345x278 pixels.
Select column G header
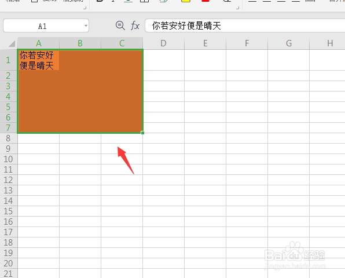[x=289, y=43]
